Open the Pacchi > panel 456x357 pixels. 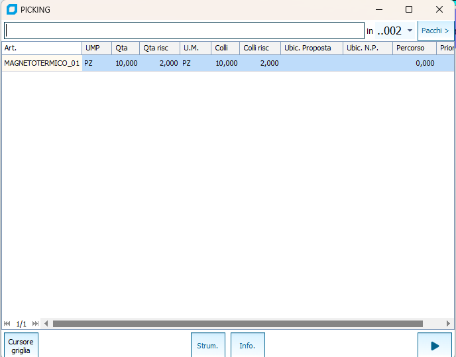point(435,31)
